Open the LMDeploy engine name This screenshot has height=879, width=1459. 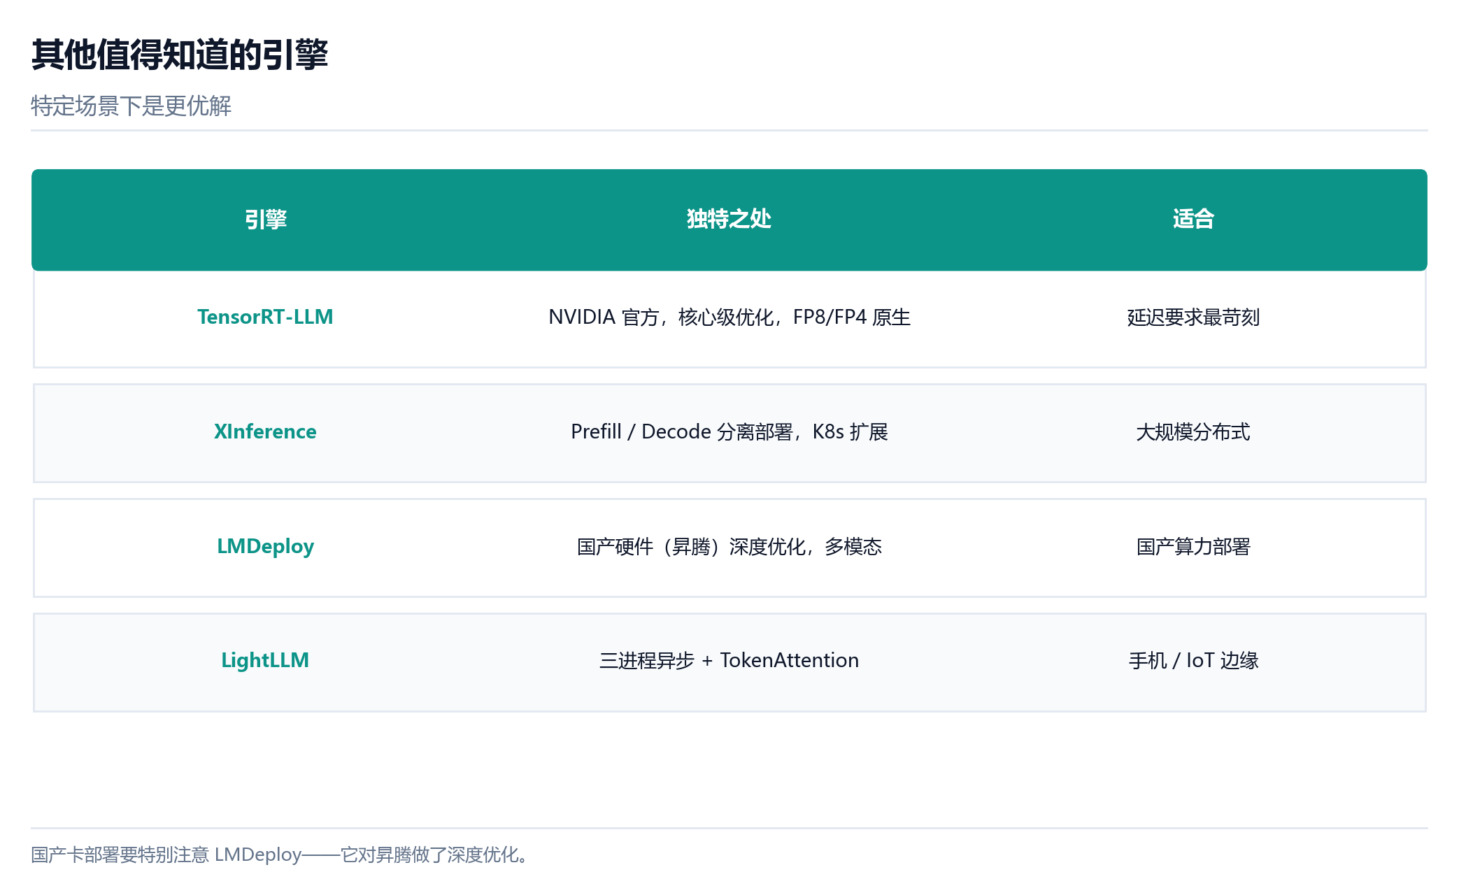click(265, 546)
